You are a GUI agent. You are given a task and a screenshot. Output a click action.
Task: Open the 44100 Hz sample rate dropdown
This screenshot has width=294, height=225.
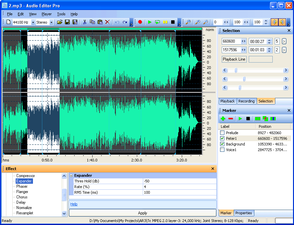click(x=33, y=22)
